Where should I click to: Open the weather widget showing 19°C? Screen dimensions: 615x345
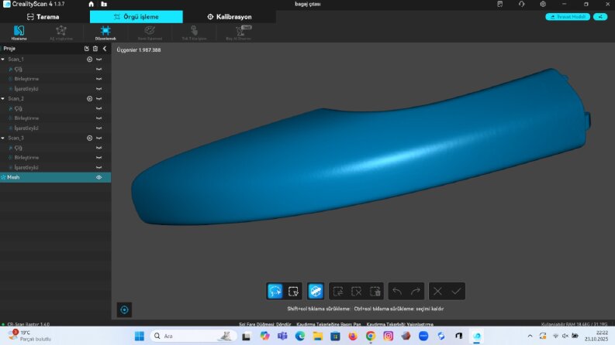coord(29,336)
